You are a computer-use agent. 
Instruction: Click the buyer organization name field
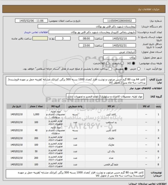[x=87, y=26]
